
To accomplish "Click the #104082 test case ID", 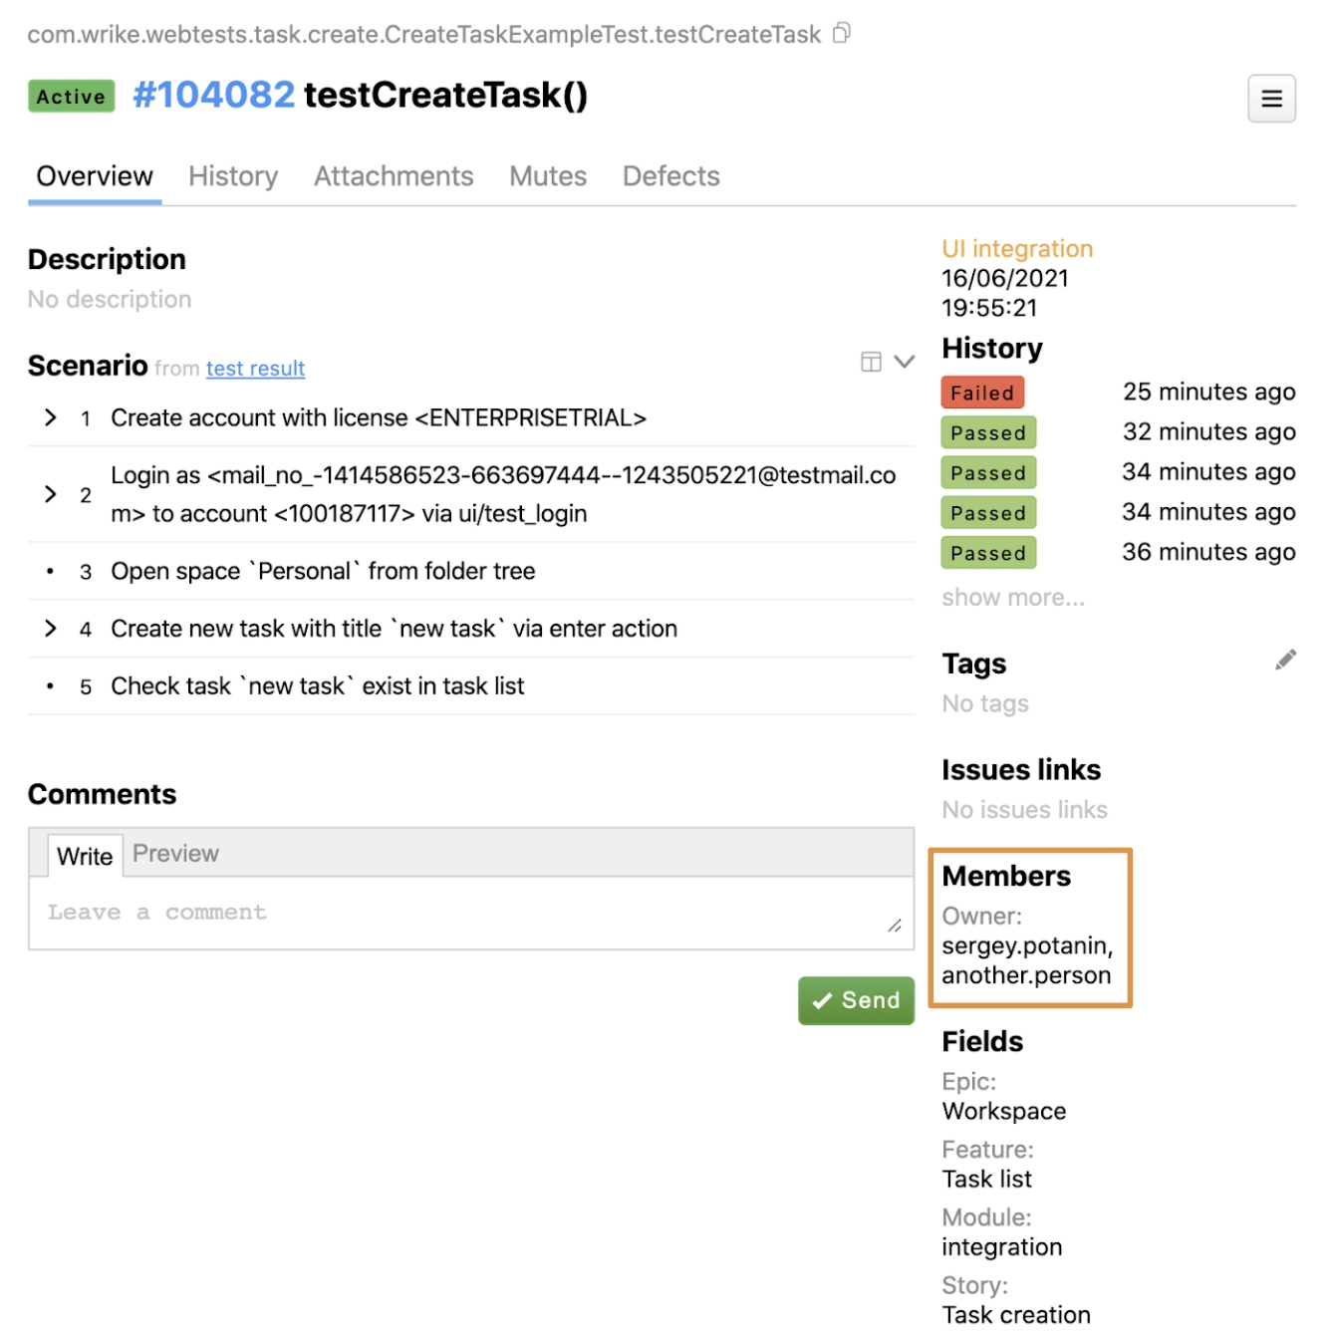I will pyautogui.click(x=214, y=96).
